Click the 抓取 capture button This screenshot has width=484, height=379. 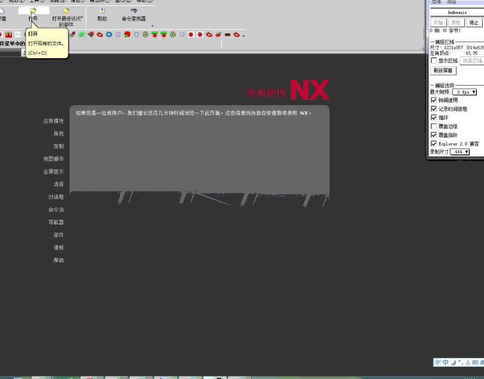[x=456, y=23]
